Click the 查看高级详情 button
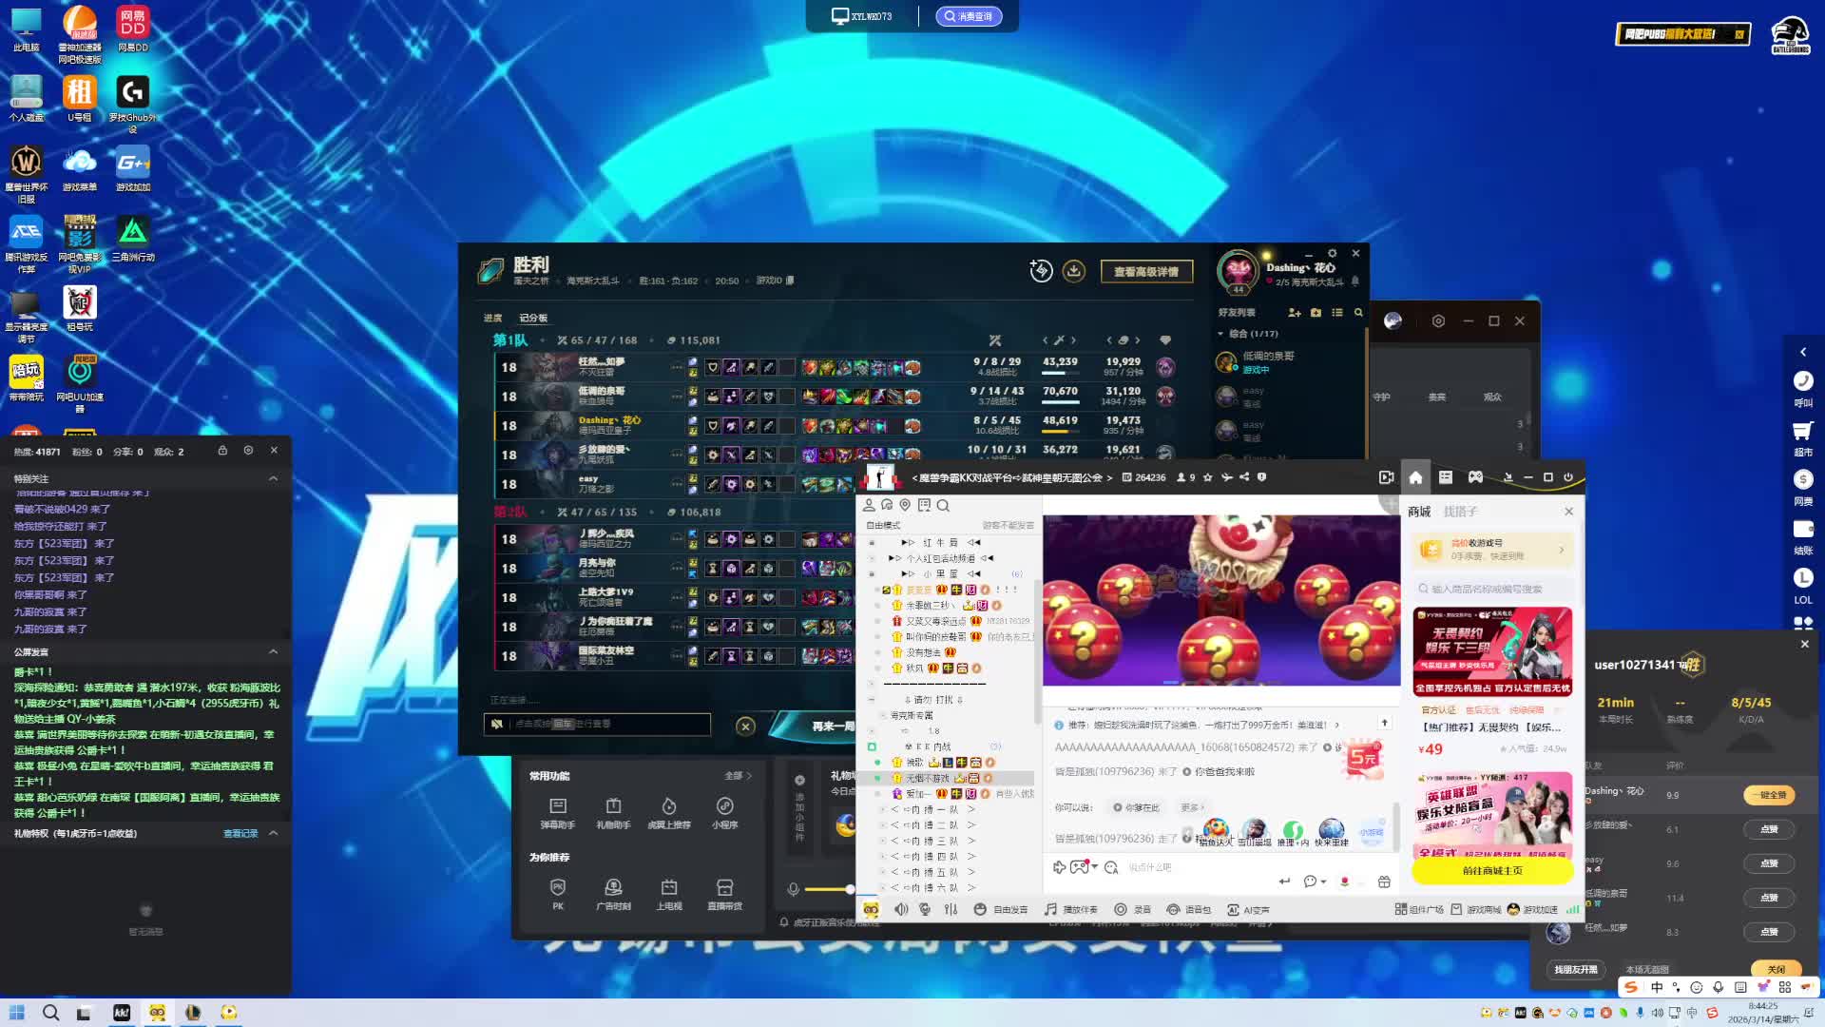 pos(1146,272)
